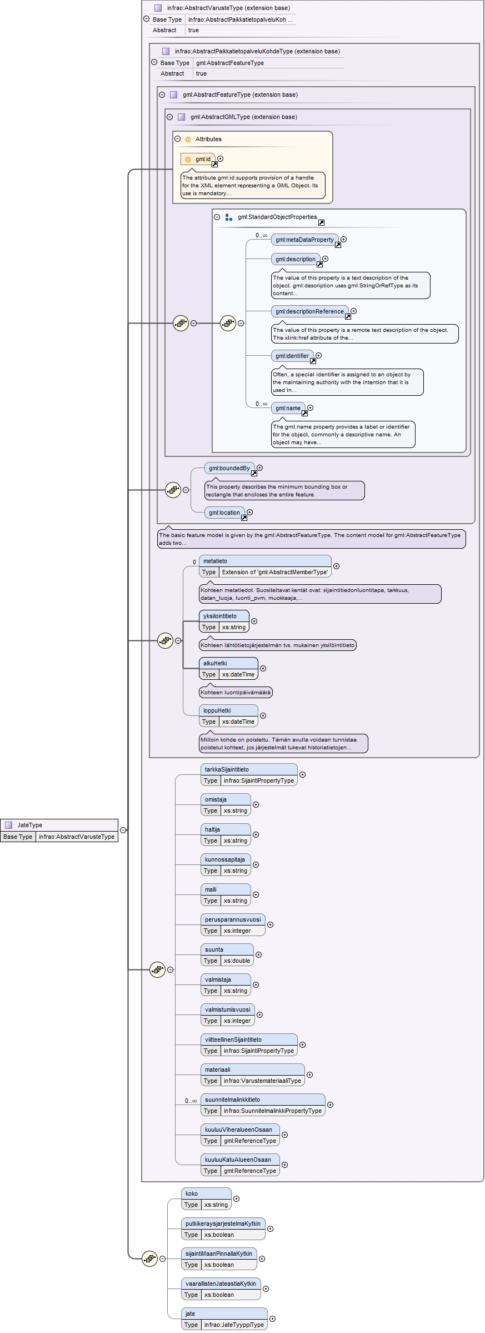The image size is (485, 1333).
Task: Expand viitteellinenSijaintitieto element
Action: coord(302,1045)
